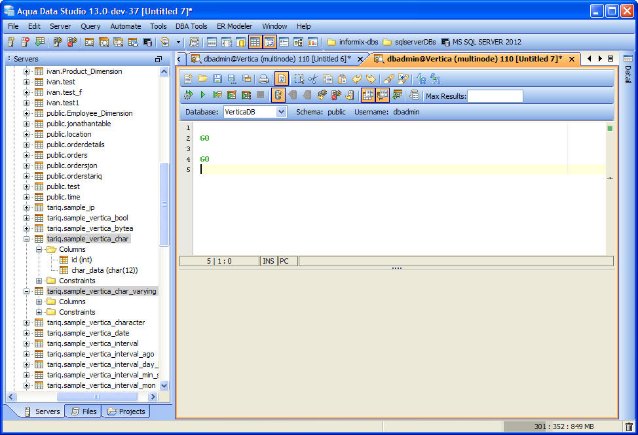Switch to the Projects tab at bottom

[x=126, y=411]
